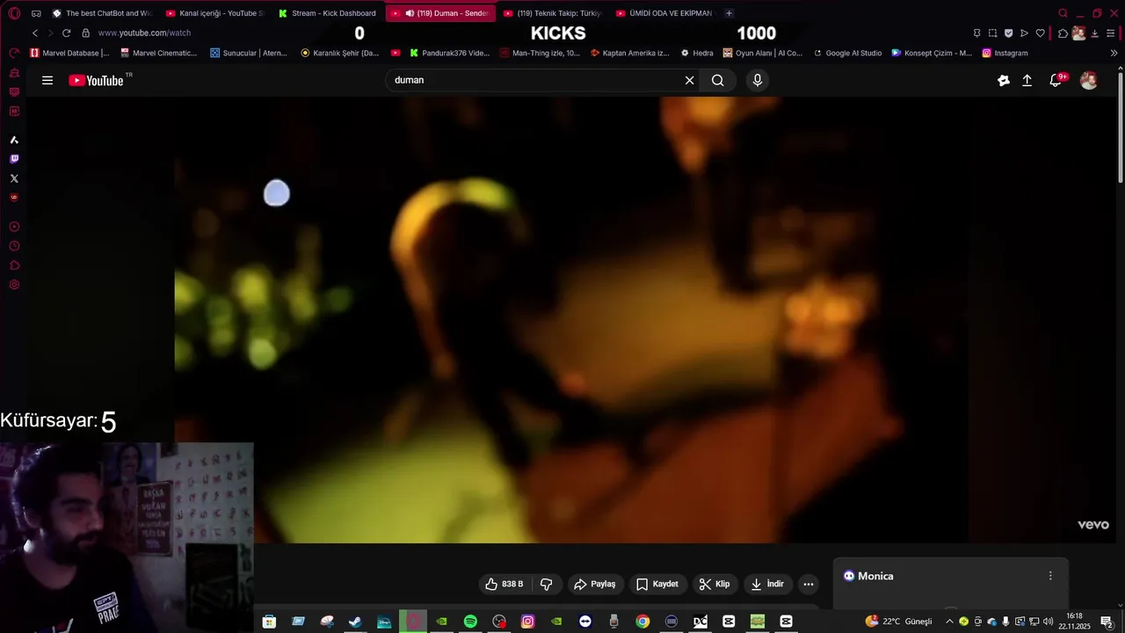Dislike the video with thumbs-down
The width and height of the screenshot is (1125, 633).
(546, 584)
